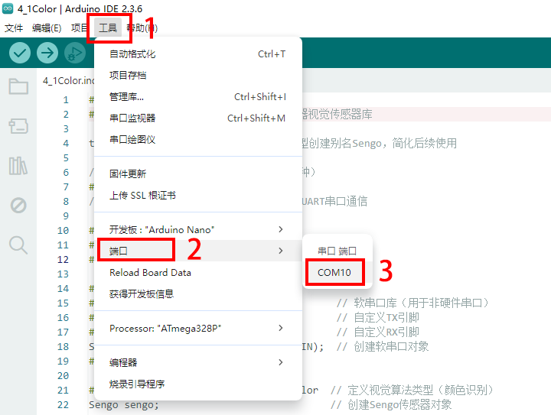The height and width of the screenshot is (415, 551).
Task: Choose 固件更新 menu entry
Action: coord(198,174)
